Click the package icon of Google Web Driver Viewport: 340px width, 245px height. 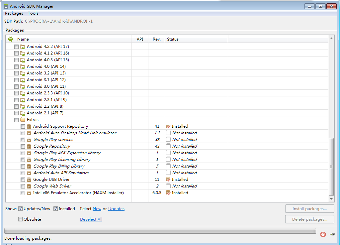29,186
